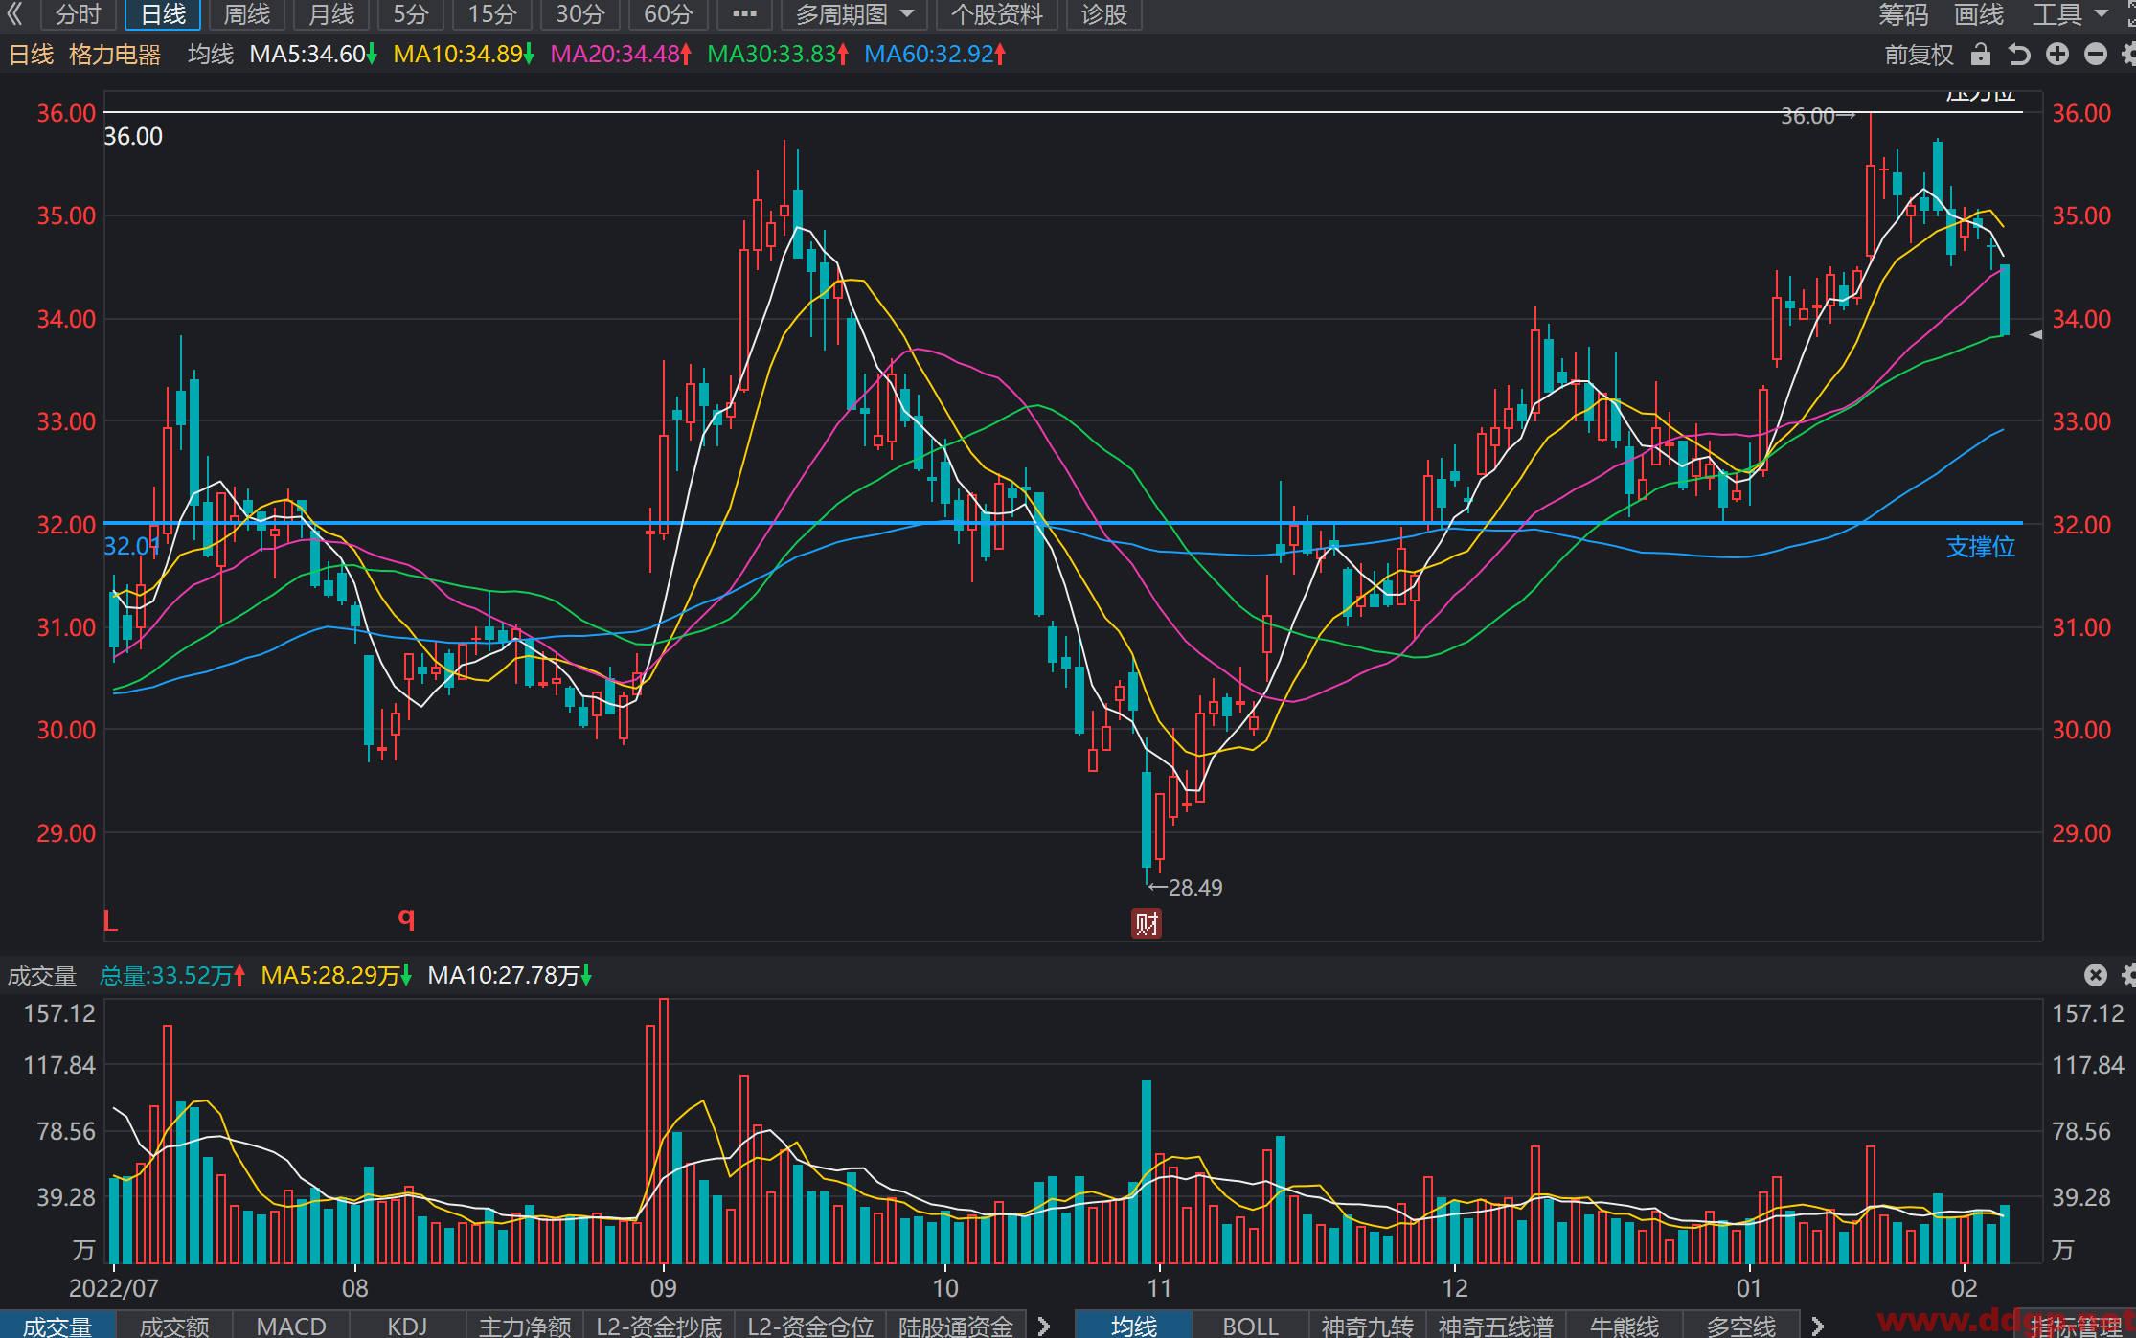Image resolution: width=2136 pixels, height=1338 pixels.
Task: Expand 工具 tools dropdown
Action: coord(2070,14)
